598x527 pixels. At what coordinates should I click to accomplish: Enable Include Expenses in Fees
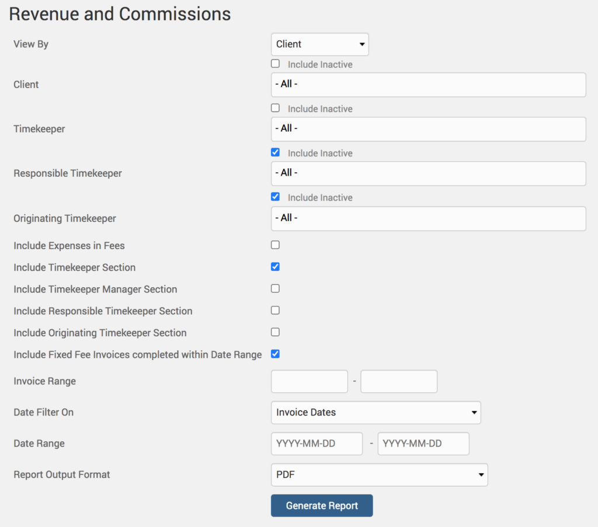(x=276, y=245)
